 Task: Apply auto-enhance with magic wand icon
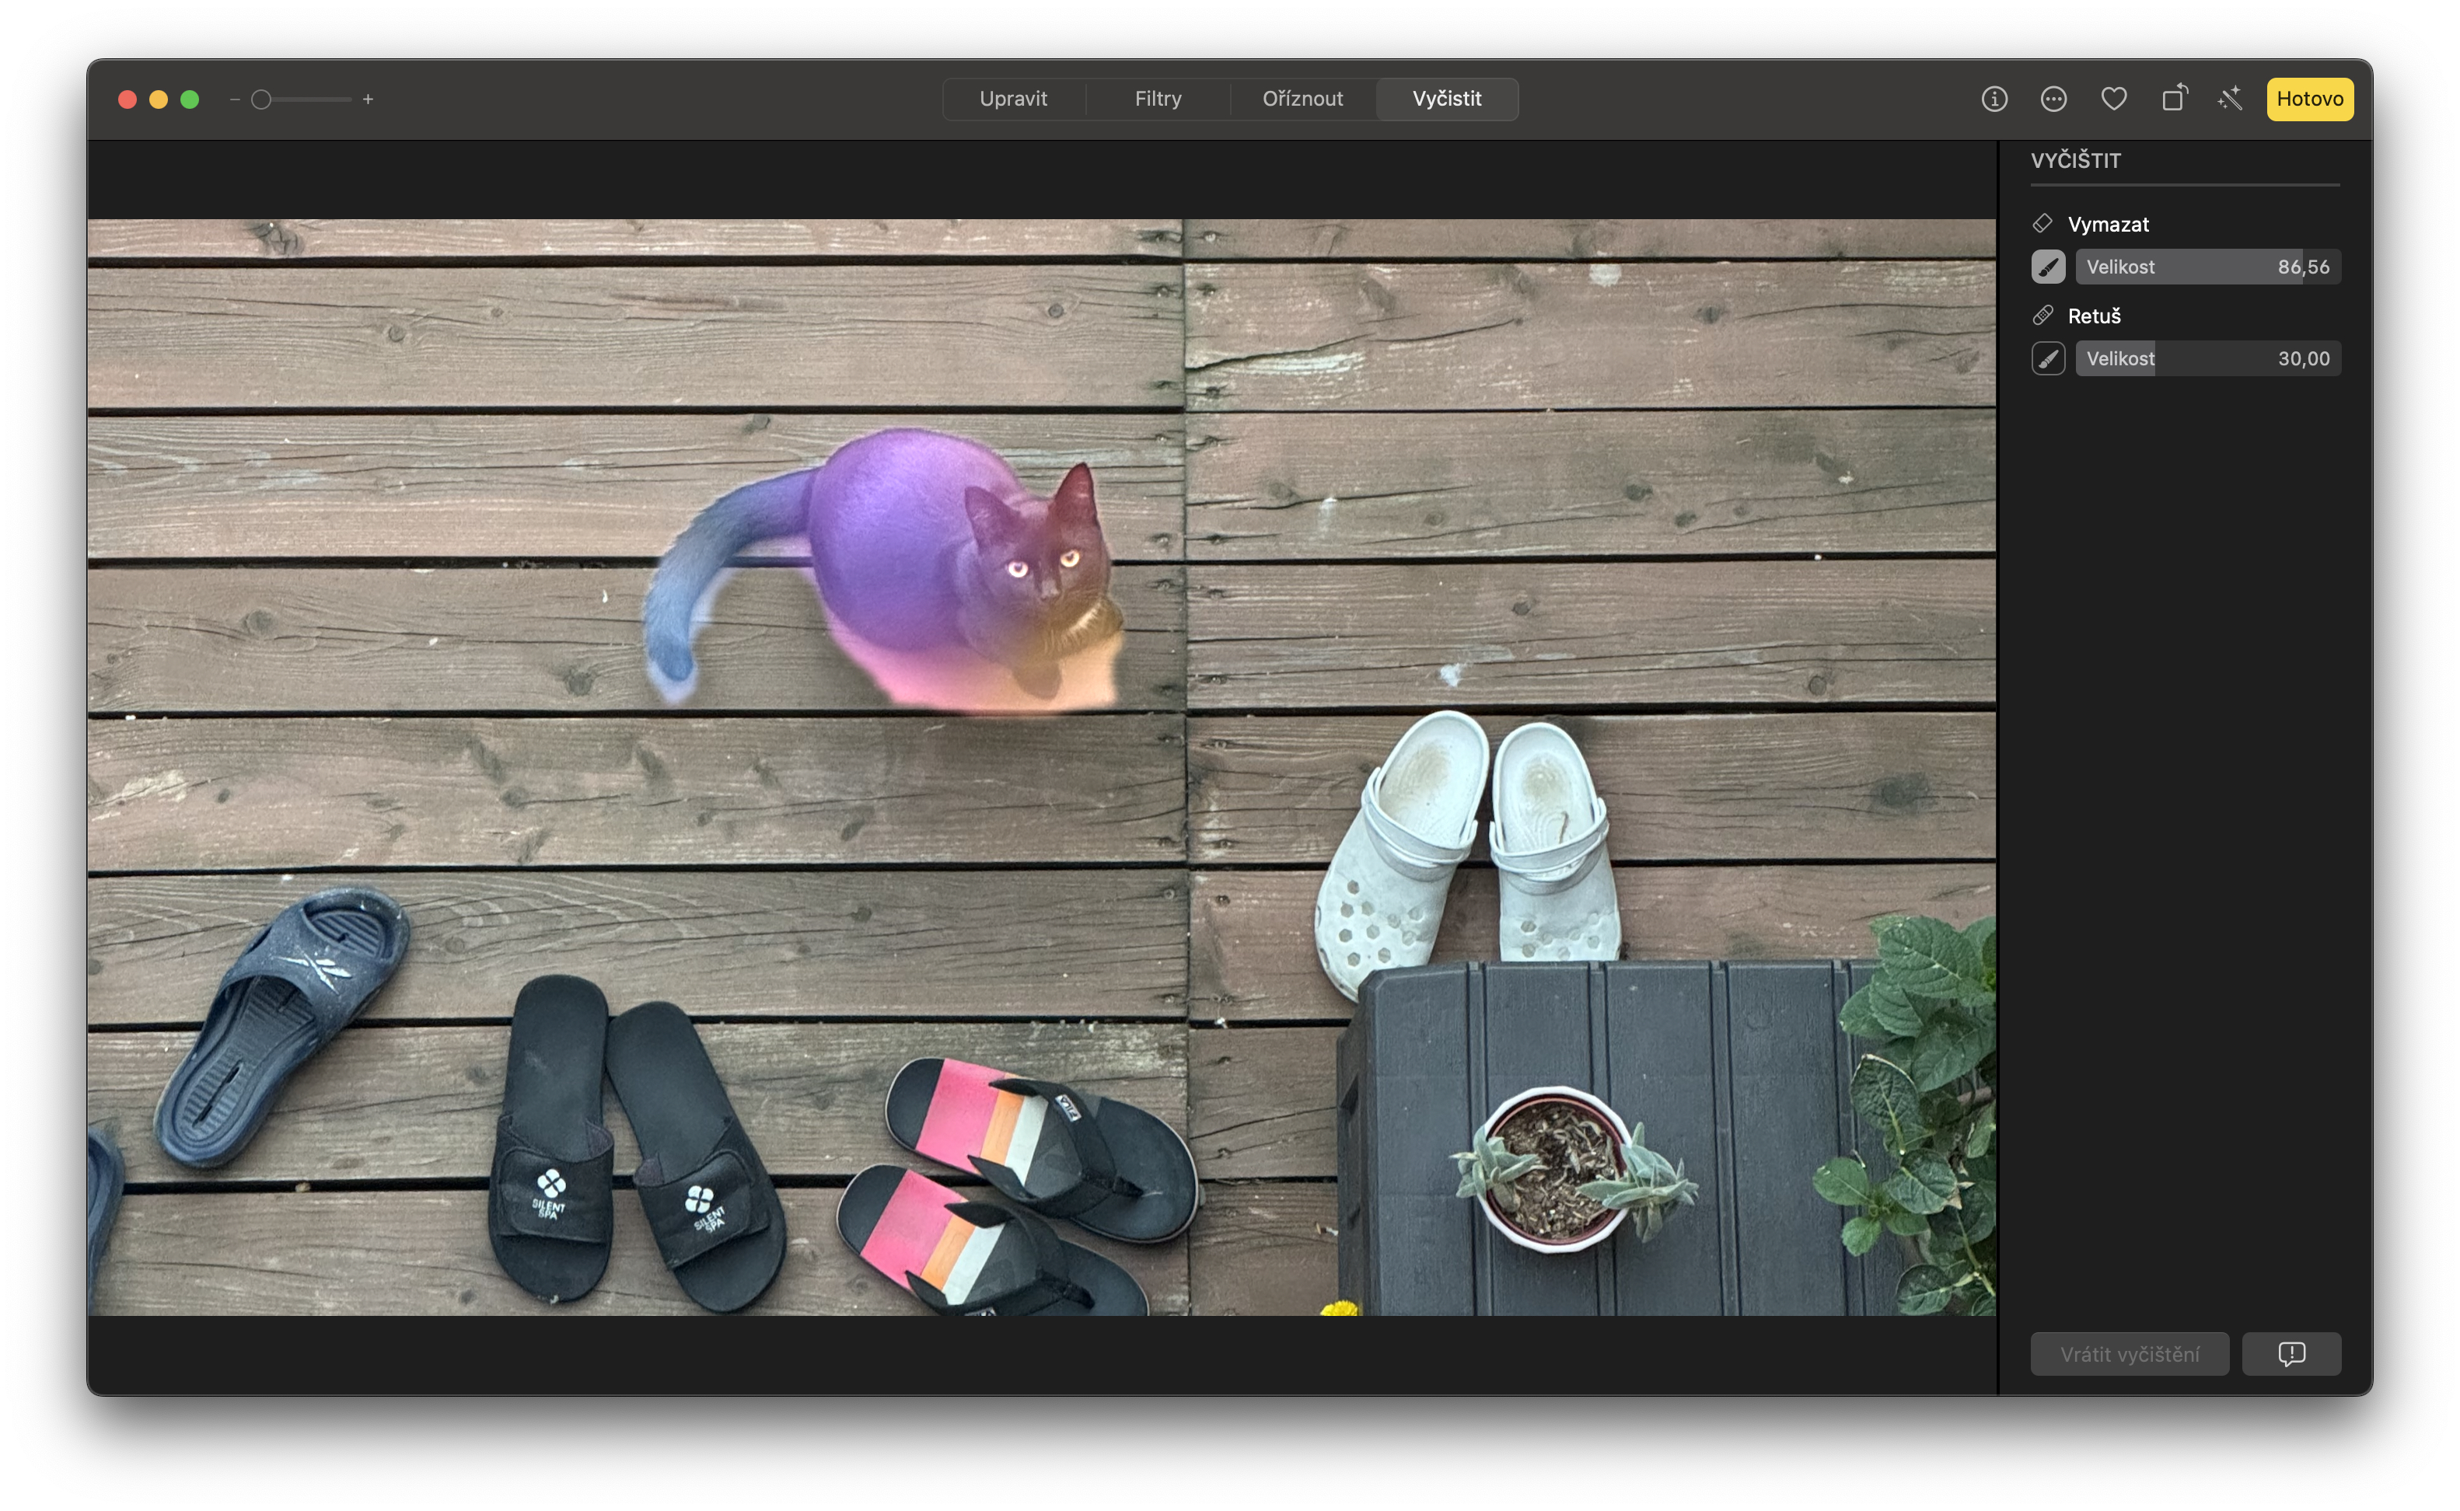click(2230, 99)
